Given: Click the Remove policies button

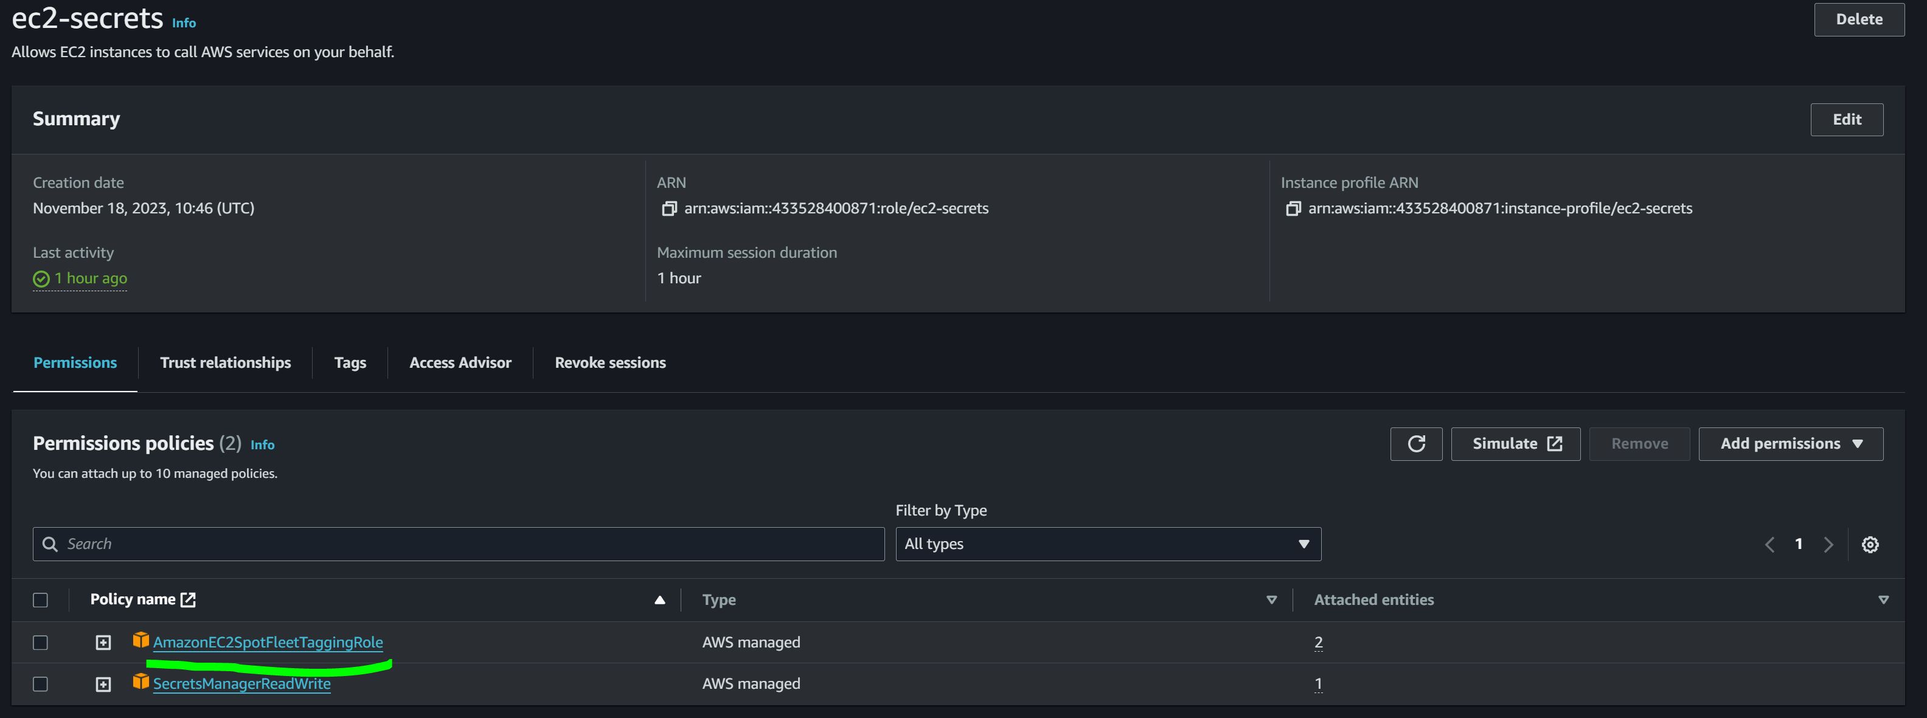Looking at the screenshot, I should pos(1639,444).
